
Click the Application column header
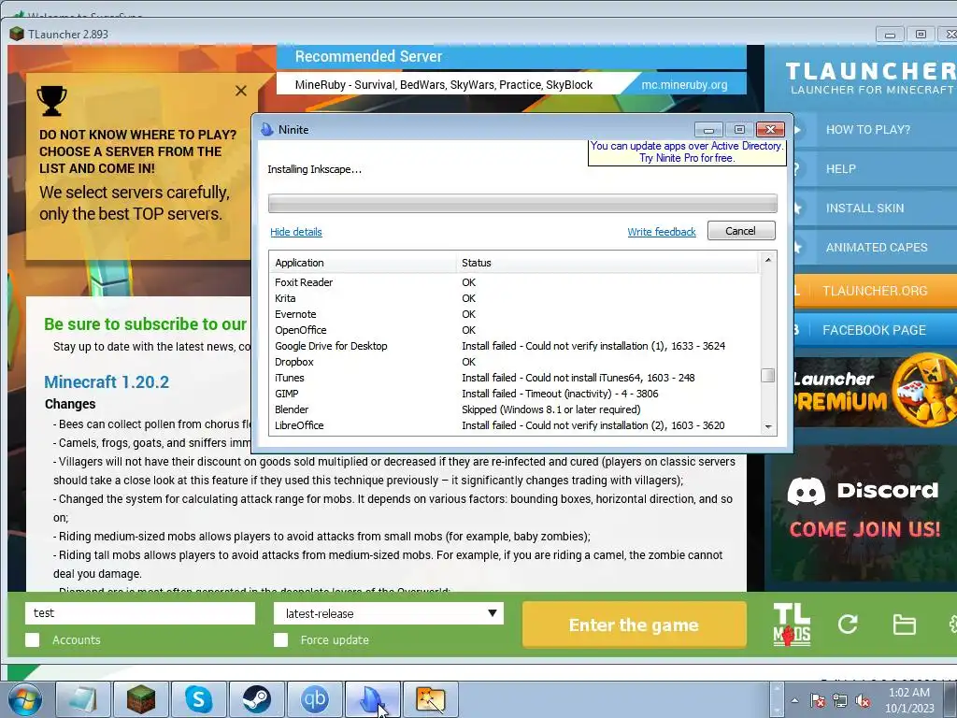coord(363,263)
